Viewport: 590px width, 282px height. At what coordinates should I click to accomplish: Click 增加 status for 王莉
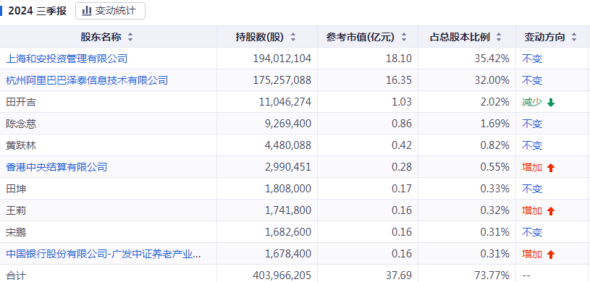pyautogui.click(x=532, y=210)
